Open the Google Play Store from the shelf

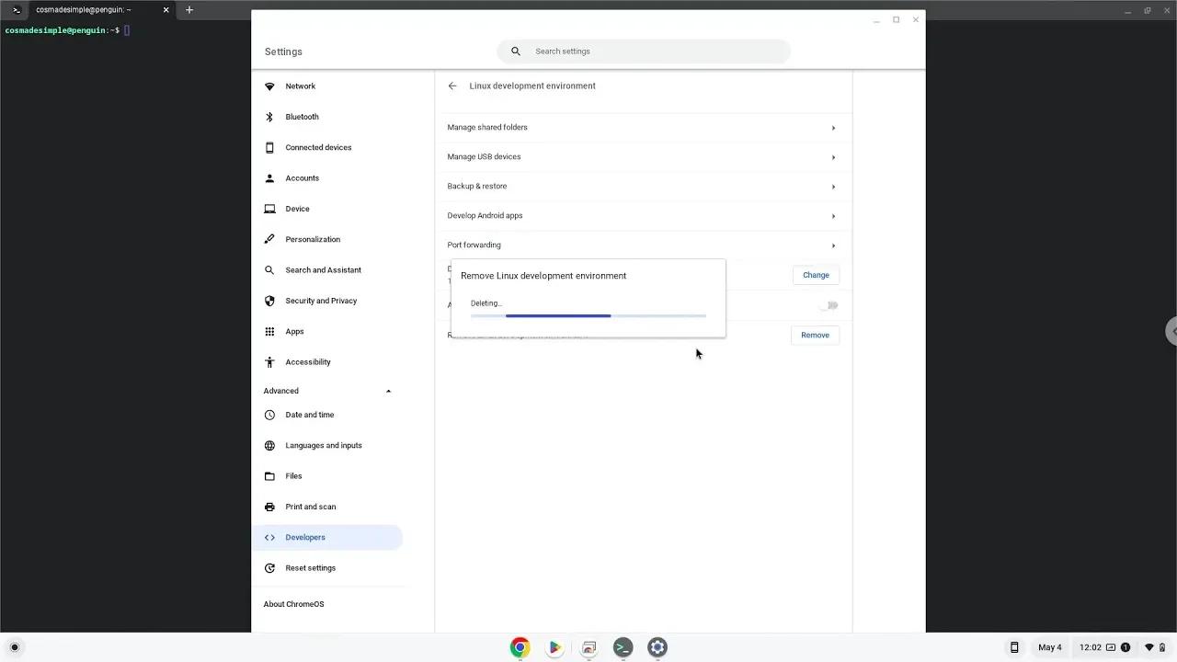coord(554,647)
